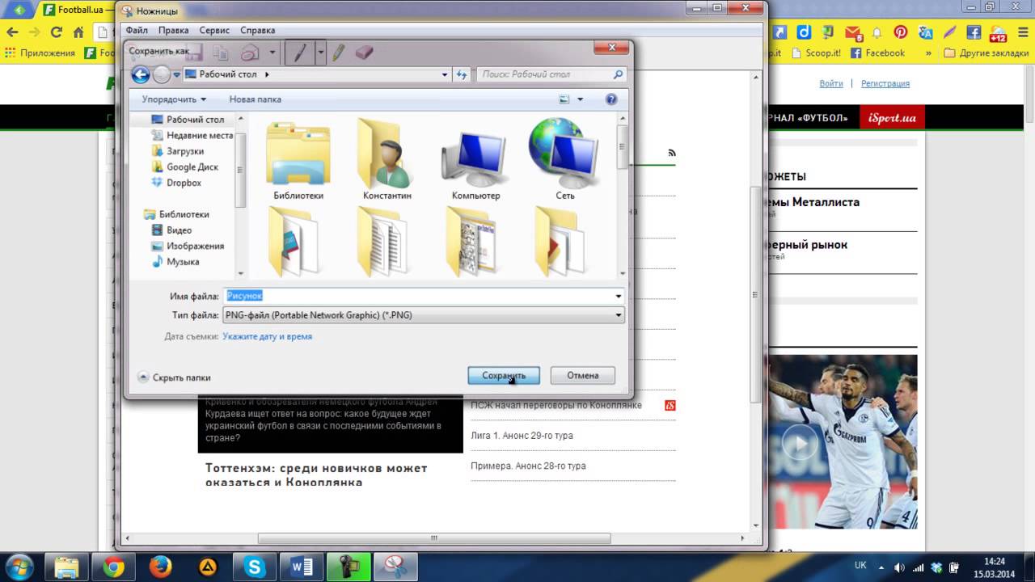Change view using the view mode icon
The width and height of the screenshot is (1035, 582).
tap(564, 99)
